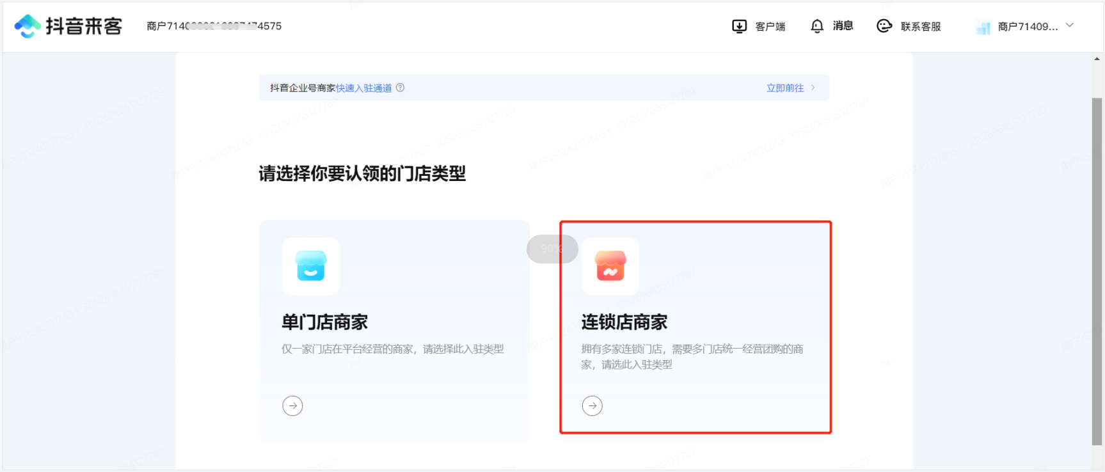Select the 单门店商家 card title
This screenshot has width=1105, height=472.
pyautogui.click(x=325, y=322)
